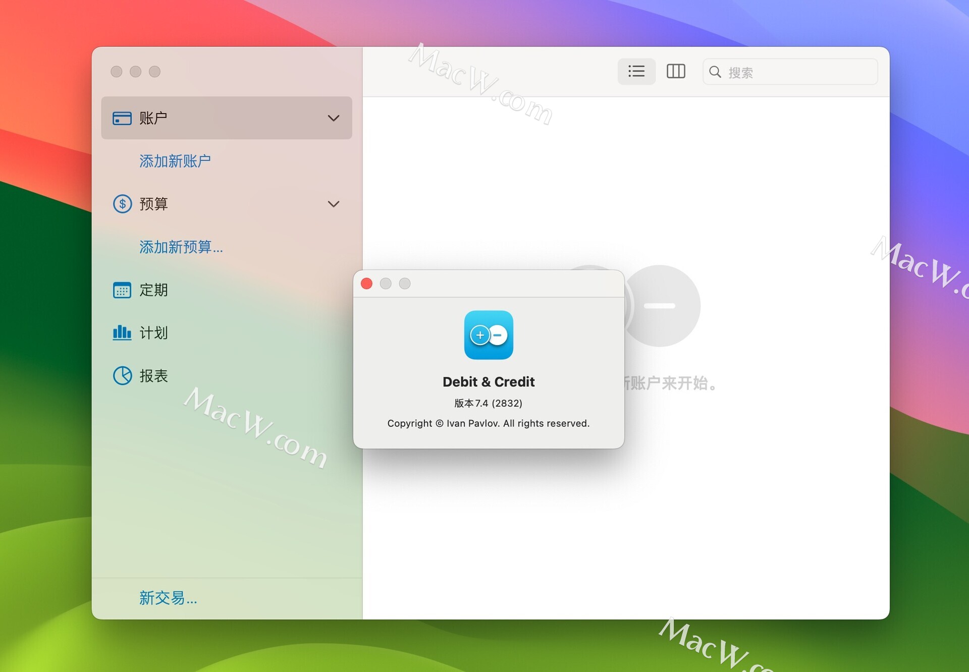Image resolution: width=969 pixels, height=672 pixels.
Task: Click 新交易... at sidebar bottom
Action: (169, 598)
